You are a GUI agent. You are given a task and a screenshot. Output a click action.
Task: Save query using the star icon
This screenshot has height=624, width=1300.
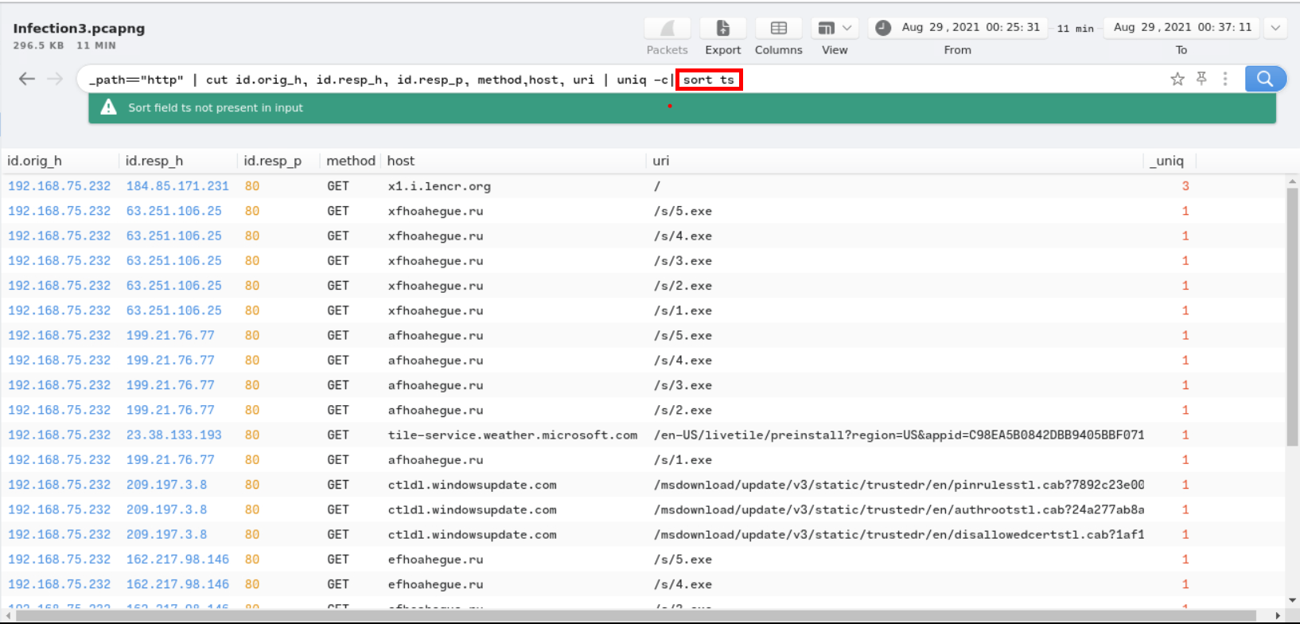coord(1177,79)
